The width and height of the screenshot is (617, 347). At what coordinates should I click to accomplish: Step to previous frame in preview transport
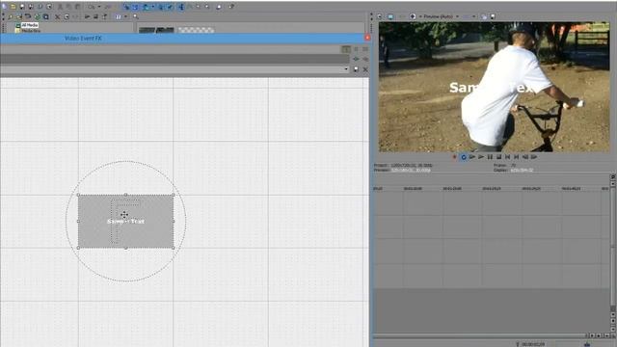click(x=524, y=157)
